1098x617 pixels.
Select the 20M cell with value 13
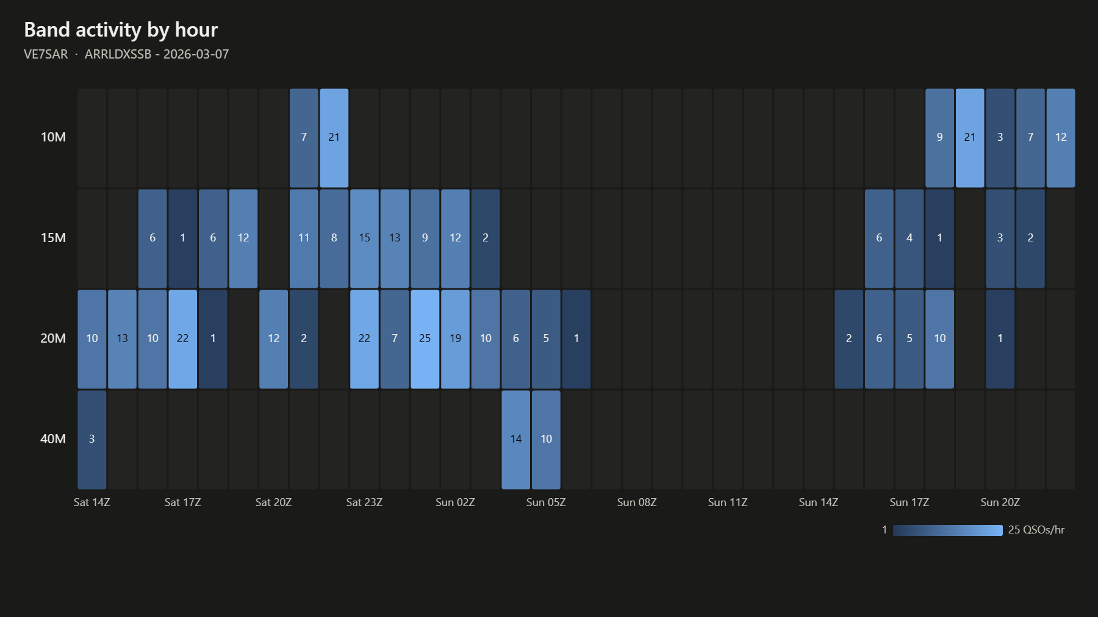click(x=122, y=339)
